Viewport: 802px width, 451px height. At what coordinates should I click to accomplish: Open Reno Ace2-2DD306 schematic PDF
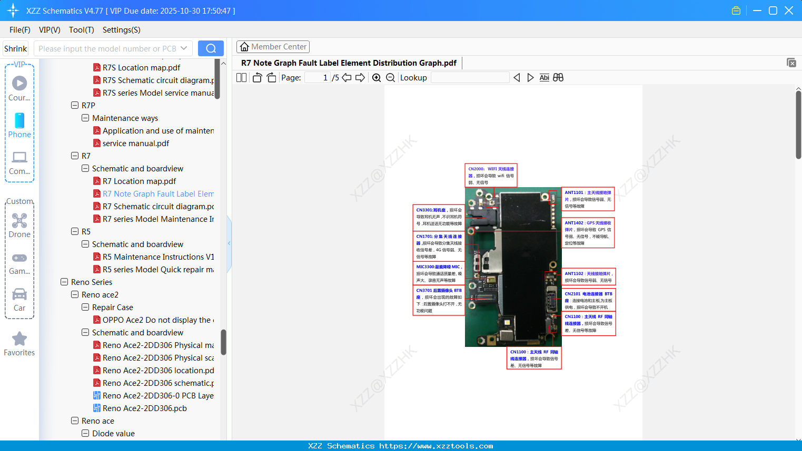pos(154,383)
